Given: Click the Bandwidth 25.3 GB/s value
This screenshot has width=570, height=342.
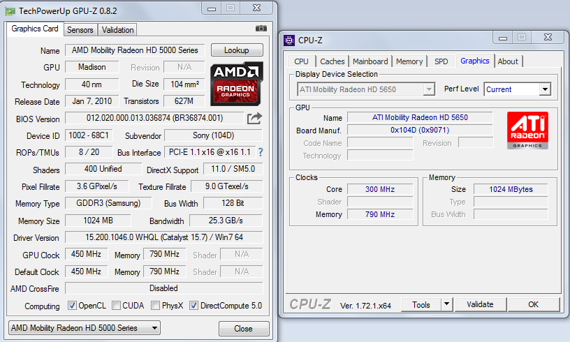Looking at the screenshot, I should 226,221.
